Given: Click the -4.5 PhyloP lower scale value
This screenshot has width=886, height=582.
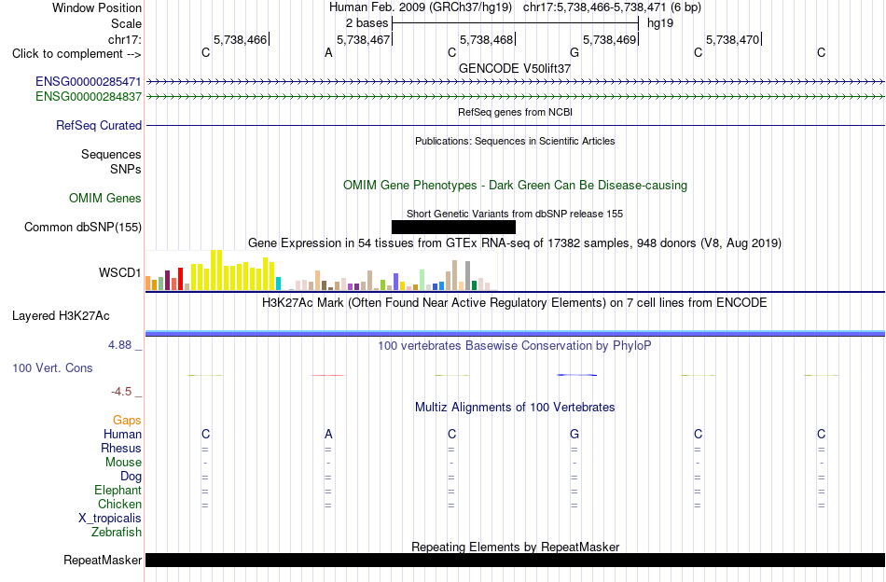Looking at the screenshot, I should [121, 392].
